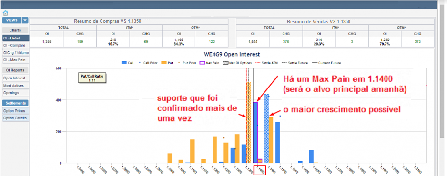The width and height of the screenshot is (447, 185).
Task: Toggle Call series in chart legend
Action: coord(128,63)
